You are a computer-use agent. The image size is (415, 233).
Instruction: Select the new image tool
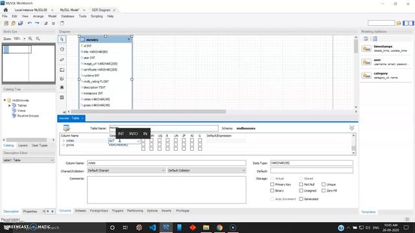[62, 87]
